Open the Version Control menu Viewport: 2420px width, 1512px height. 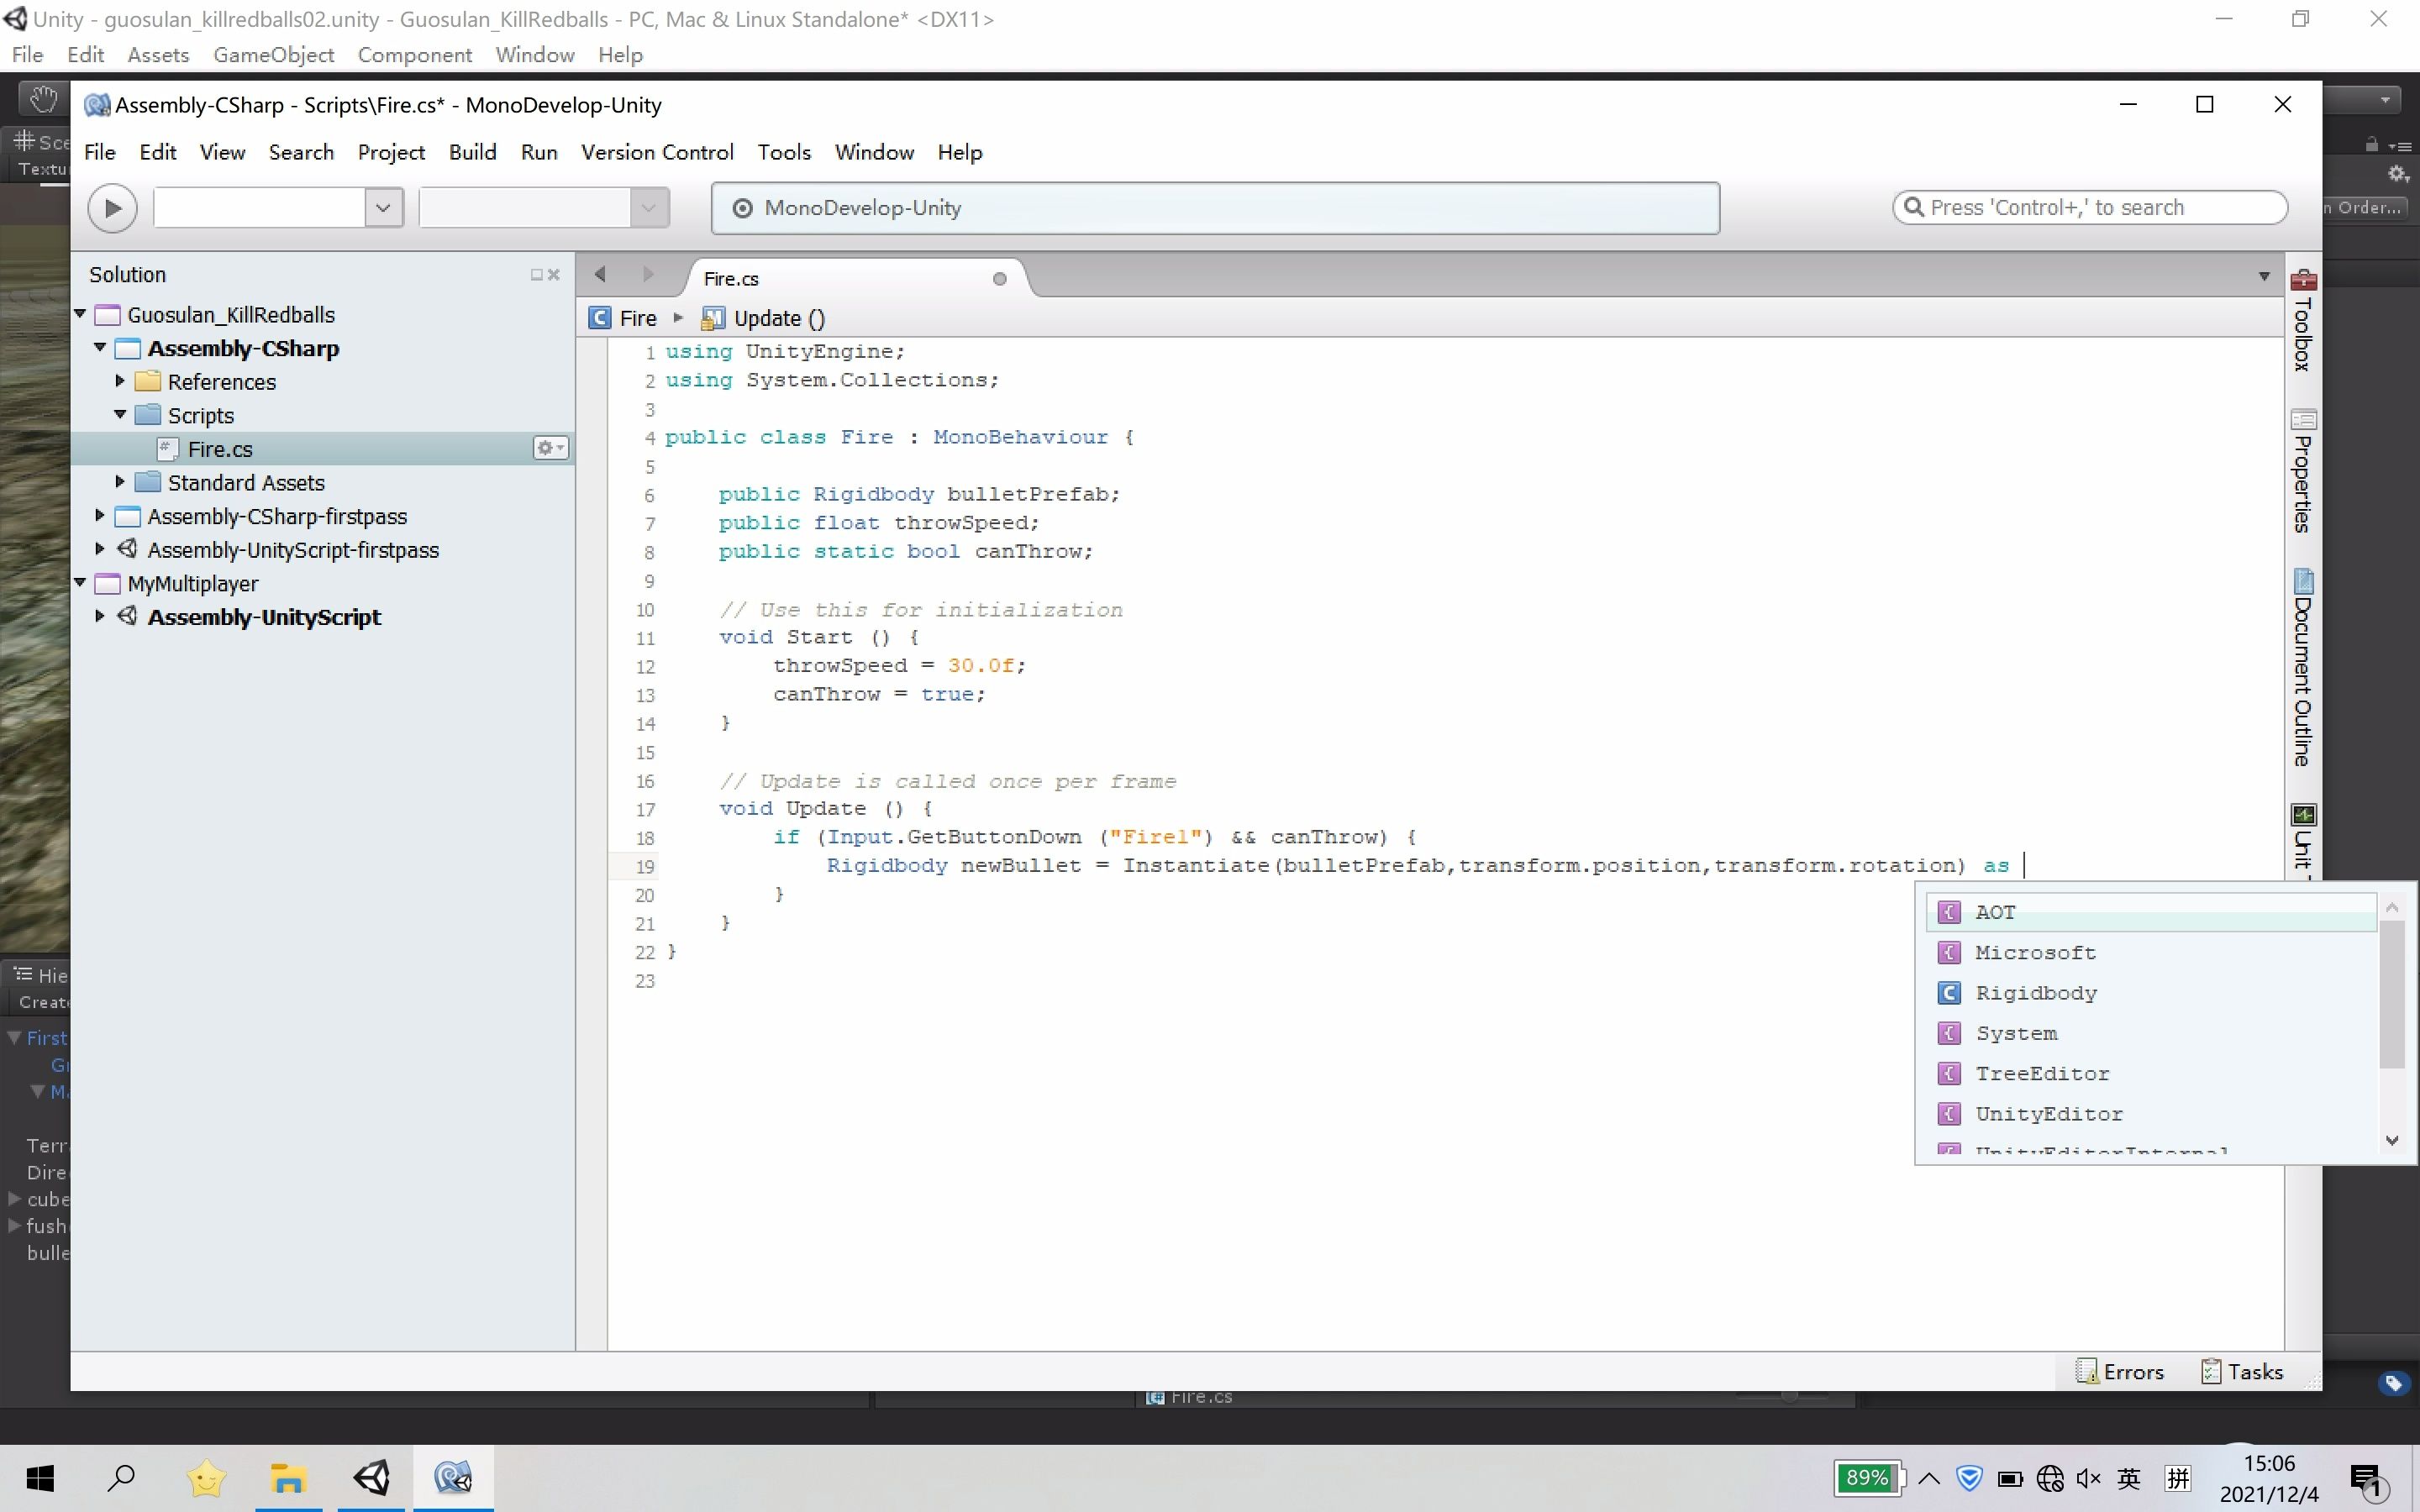coord(657,152)
